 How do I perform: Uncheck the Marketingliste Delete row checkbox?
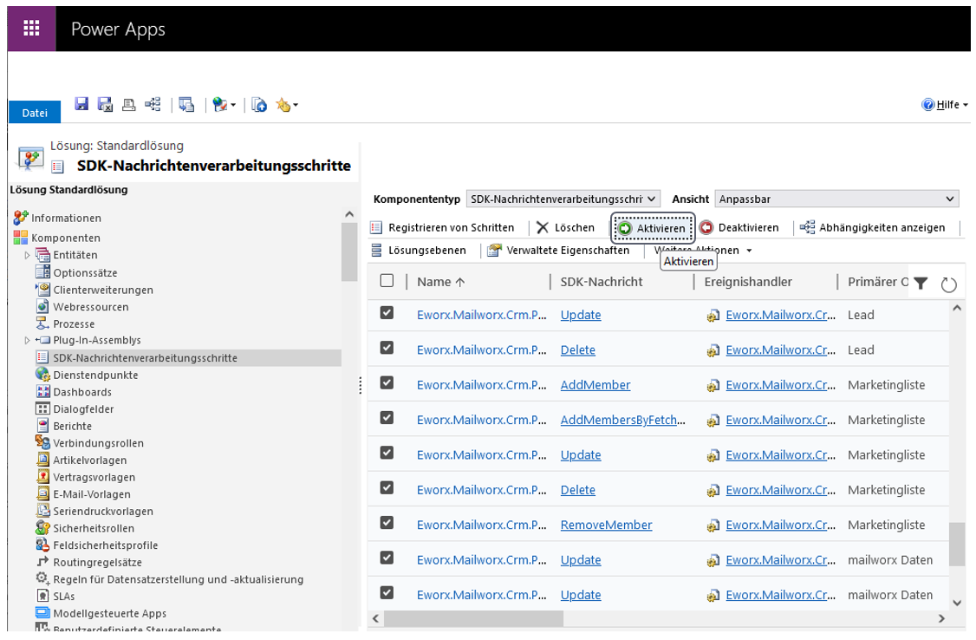pos(387,487)
